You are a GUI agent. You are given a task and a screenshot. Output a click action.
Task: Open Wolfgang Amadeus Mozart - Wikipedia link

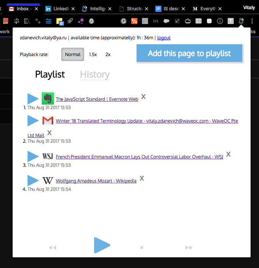tap(96, 181)
